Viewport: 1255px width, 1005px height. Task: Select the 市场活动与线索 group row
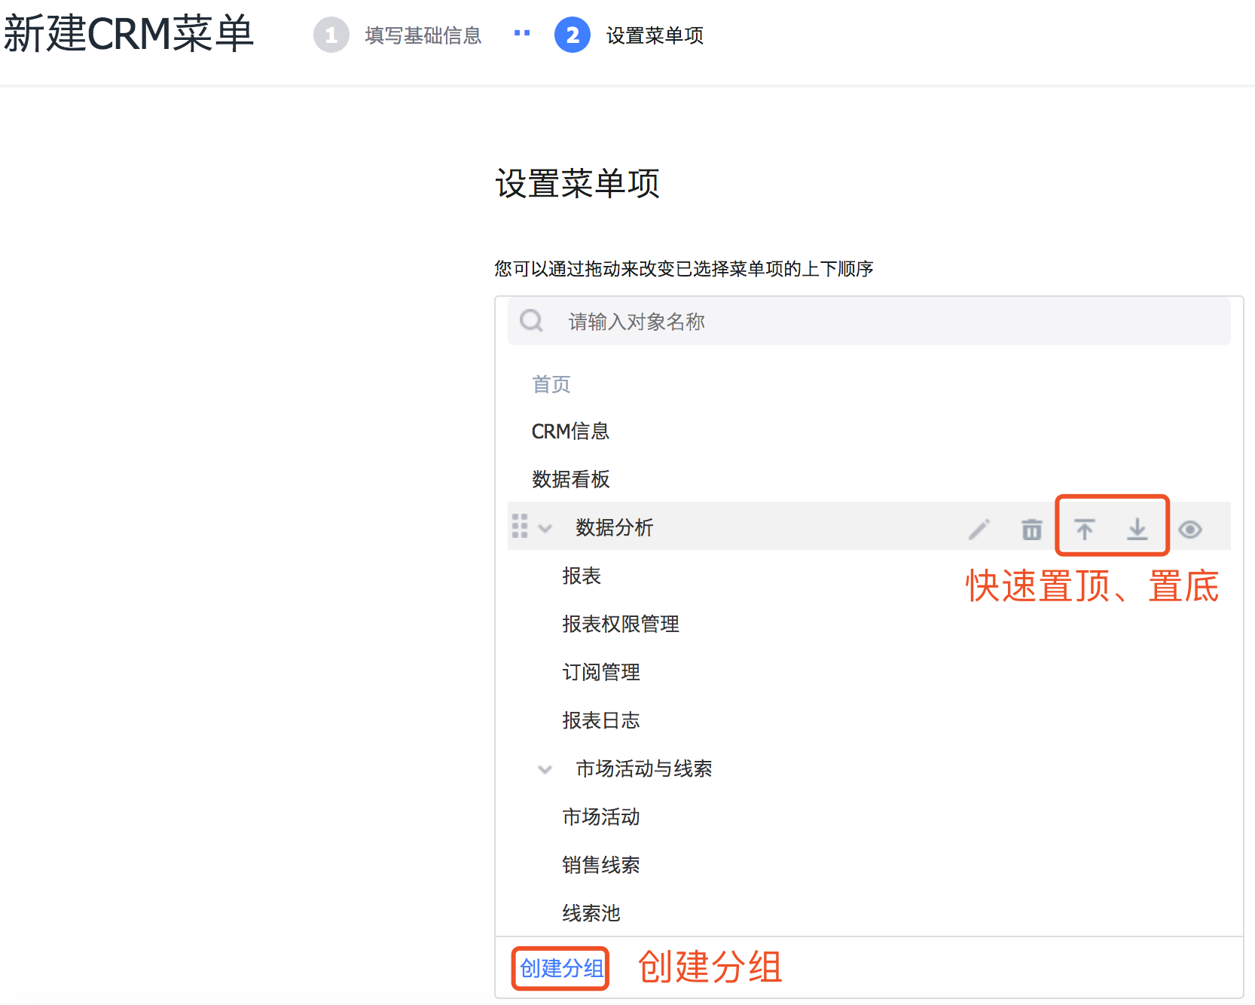(869, 768)
